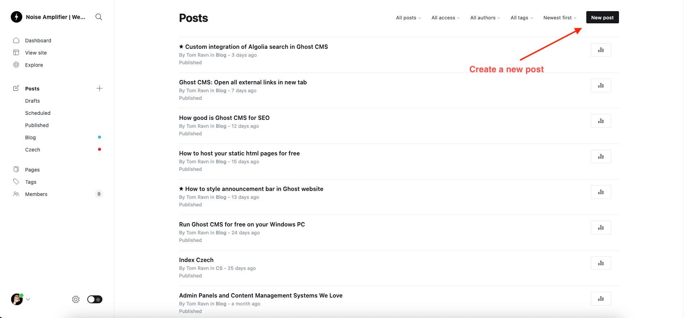Click the View site layout icon

tap(16, 52)
